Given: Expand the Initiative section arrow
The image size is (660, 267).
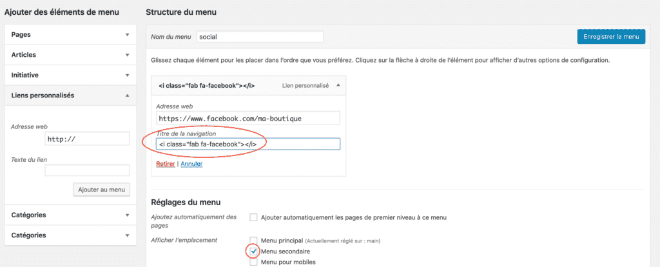Looking at the screenshot, I should (128, 75).
